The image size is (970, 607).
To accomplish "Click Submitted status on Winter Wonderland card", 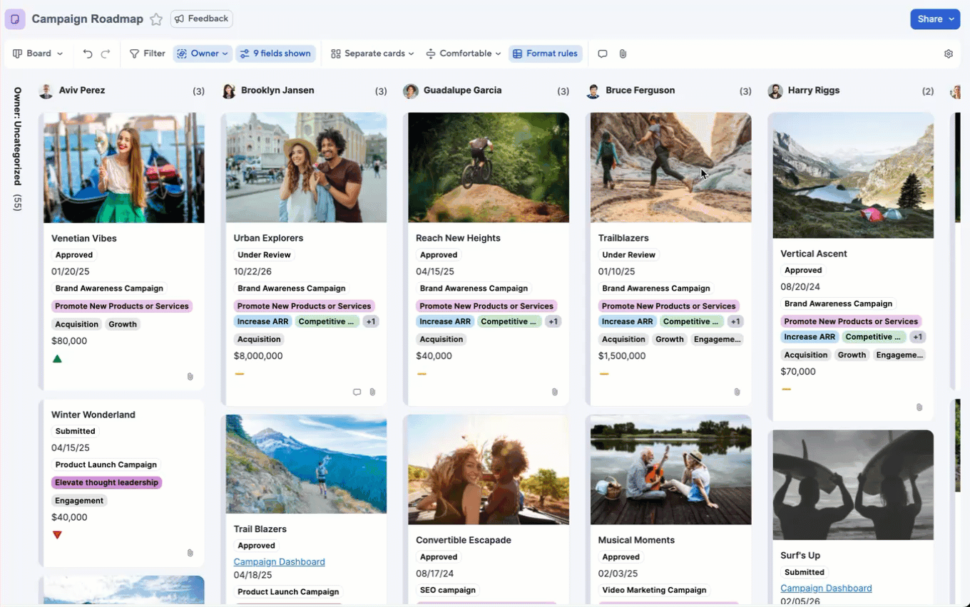I will coord(75,431).
